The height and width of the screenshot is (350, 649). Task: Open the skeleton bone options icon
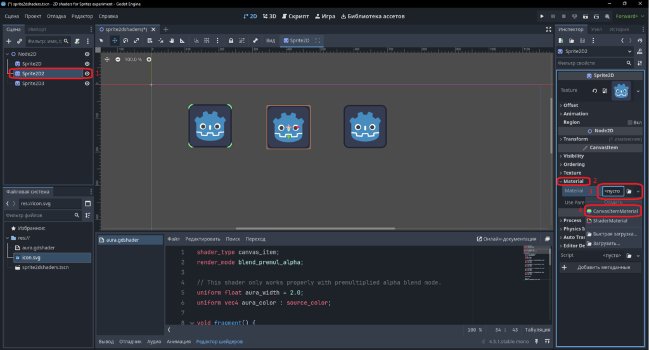(255, 41)
